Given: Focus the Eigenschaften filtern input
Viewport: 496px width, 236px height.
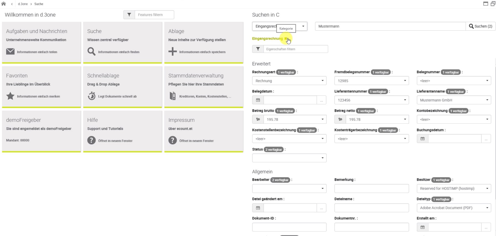Looking at the screenshot, I should tap(295, 49).
